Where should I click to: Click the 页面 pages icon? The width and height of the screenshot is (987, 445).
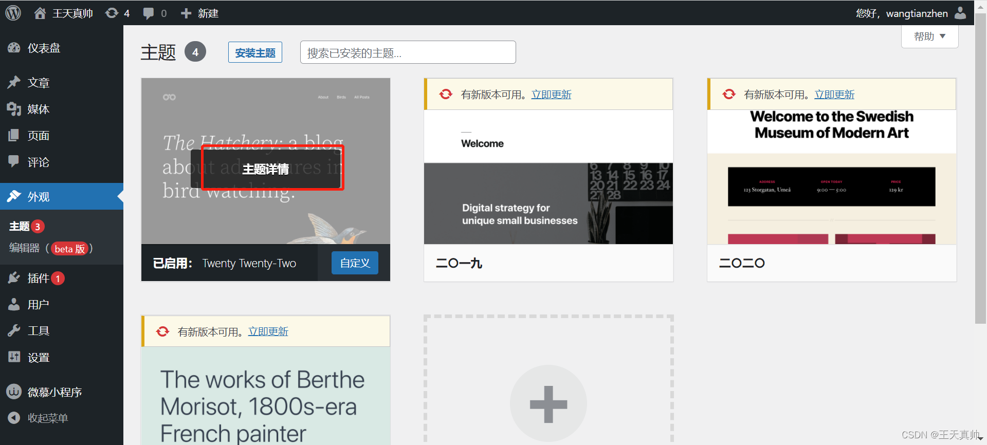point(14,136)
